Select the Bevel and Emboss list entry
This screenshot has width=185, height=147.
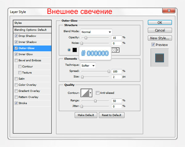click(x=32, y=60)
